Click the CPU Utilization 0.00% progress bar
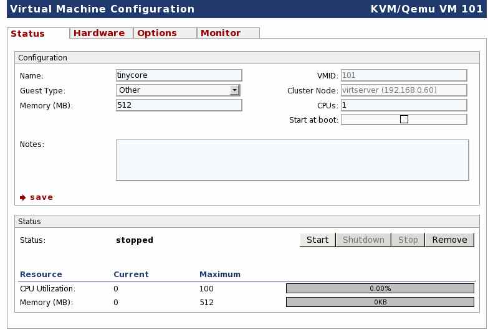488x330 pixels. click(x=380, y=288)
